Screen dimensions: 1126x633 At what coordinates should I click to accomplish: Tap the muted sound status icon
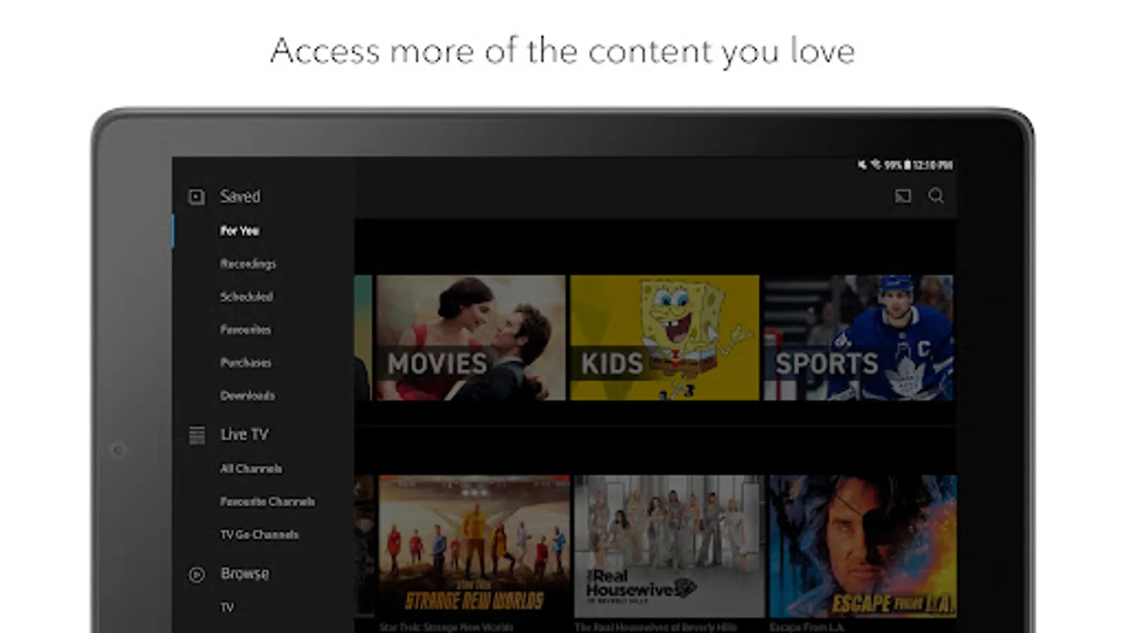(862, 165)
